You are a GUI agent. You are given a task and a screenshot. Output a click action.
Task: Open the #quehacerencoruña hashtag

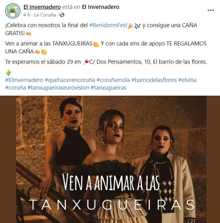70,80
